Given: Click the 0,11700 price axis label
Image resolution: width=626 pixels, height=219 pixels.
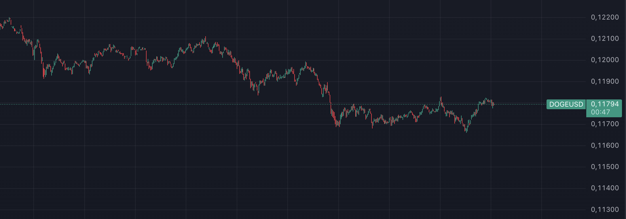Looking at the screenshot, I should point(605,124).
